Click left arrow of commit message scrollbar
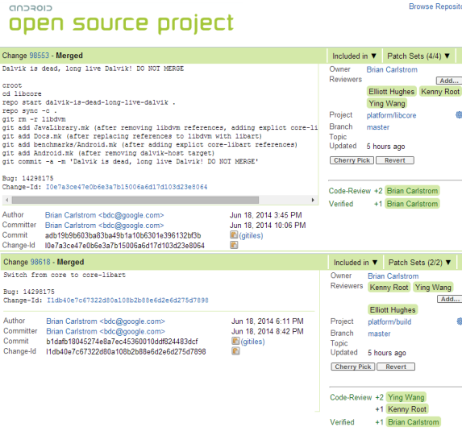Image resolution: width=462 pixels, height=431 pixels. (x=6, y=200)
